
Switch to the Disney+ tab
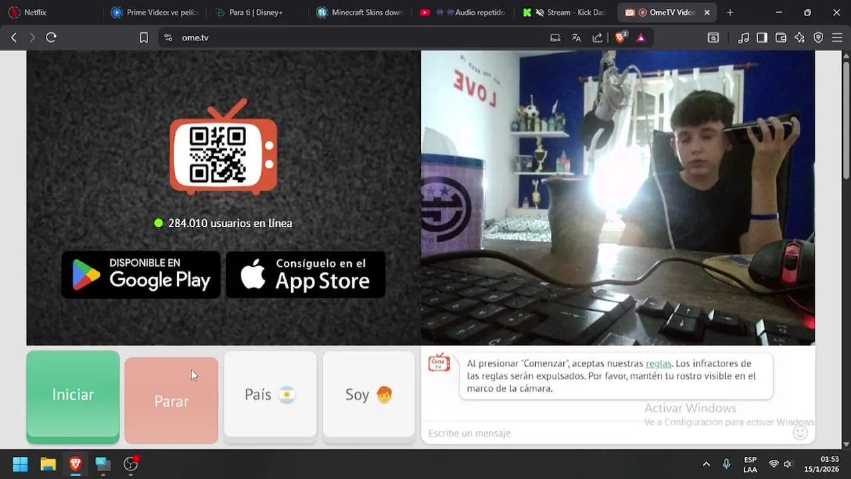click(x=257, y=12)
